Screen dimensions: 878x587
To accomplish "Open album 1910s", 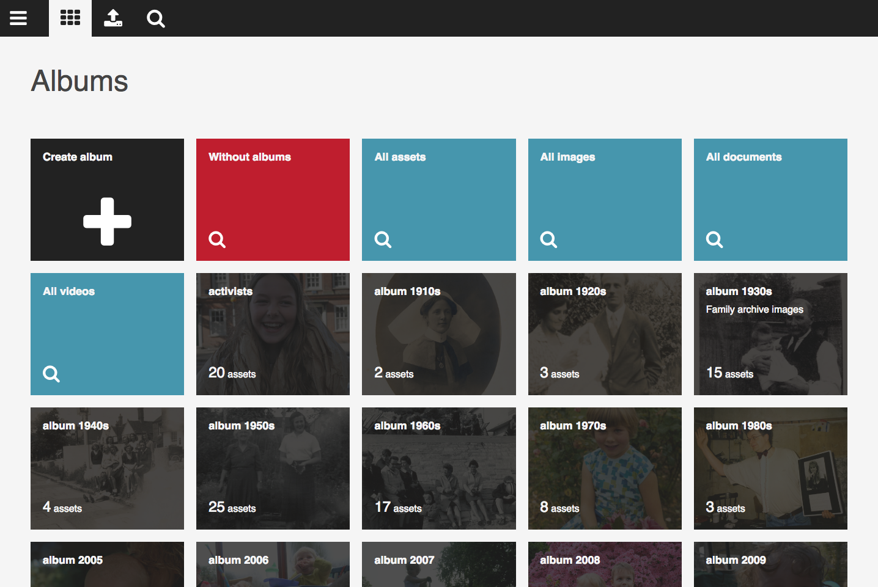I will pyautogui.click(x=439, y=334).
